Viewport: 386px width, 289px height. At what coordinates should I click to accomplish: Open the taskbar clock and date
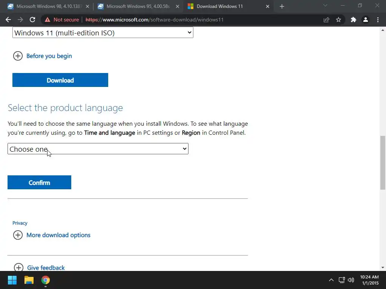369,280
